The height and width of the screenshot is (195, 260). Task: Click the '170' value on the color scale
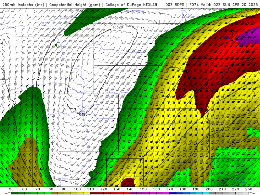[170, 189]
